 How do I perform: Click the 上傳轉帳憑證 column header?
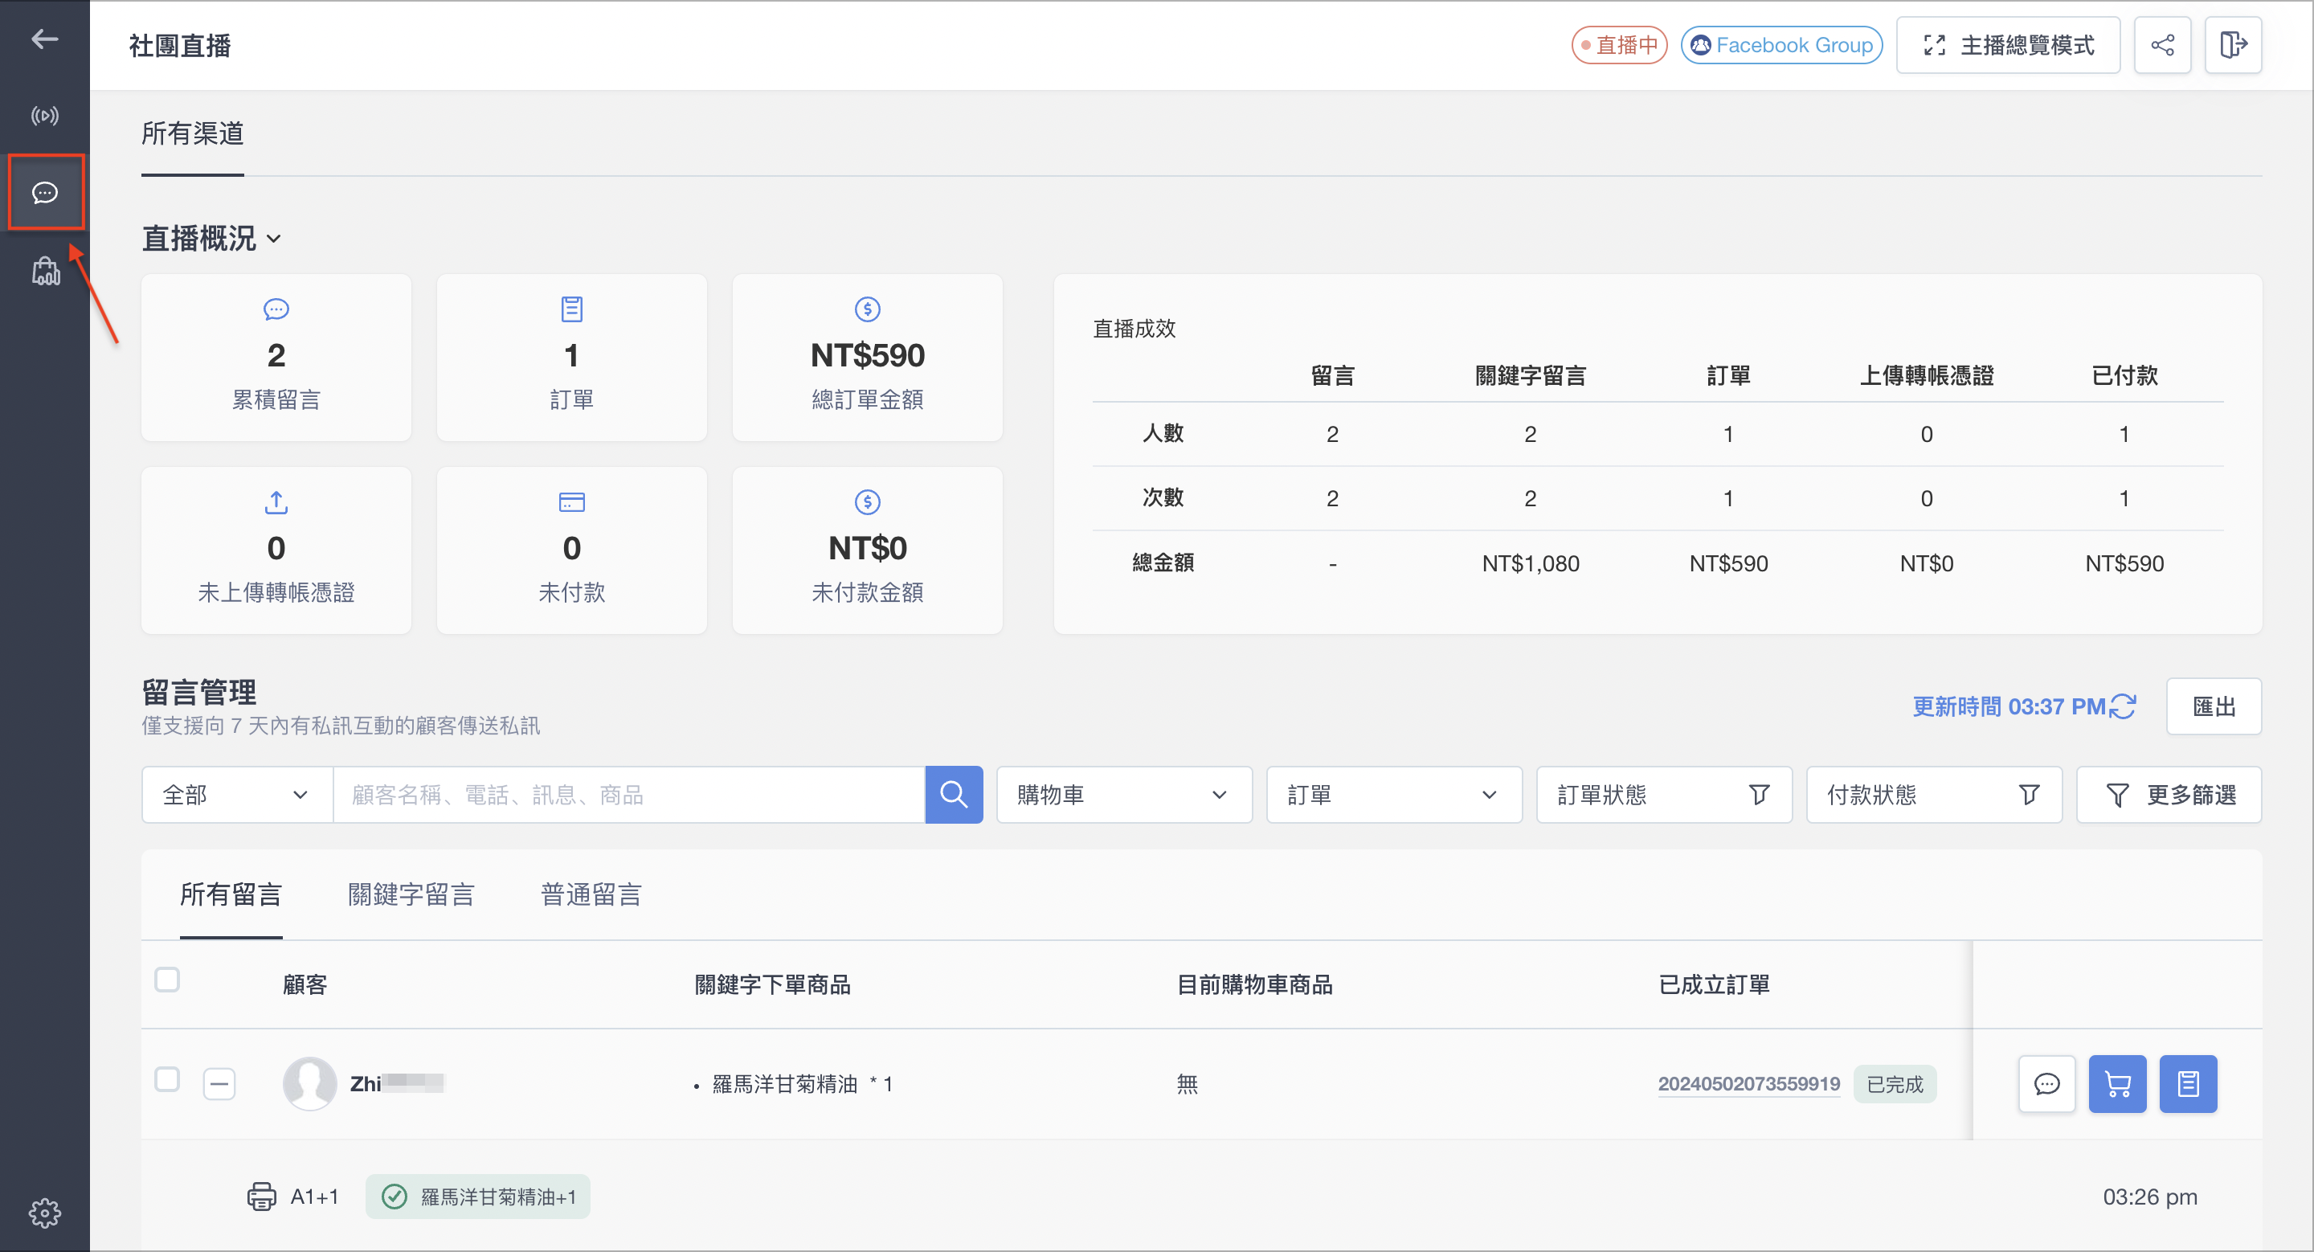click(x=1926, y=374)
